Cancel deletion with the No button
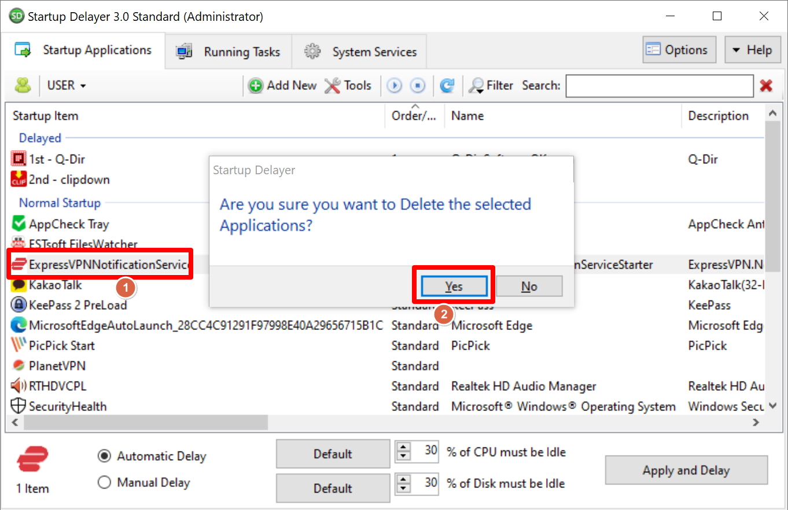Viewport: 788px width, 510px height. [529, 286]
